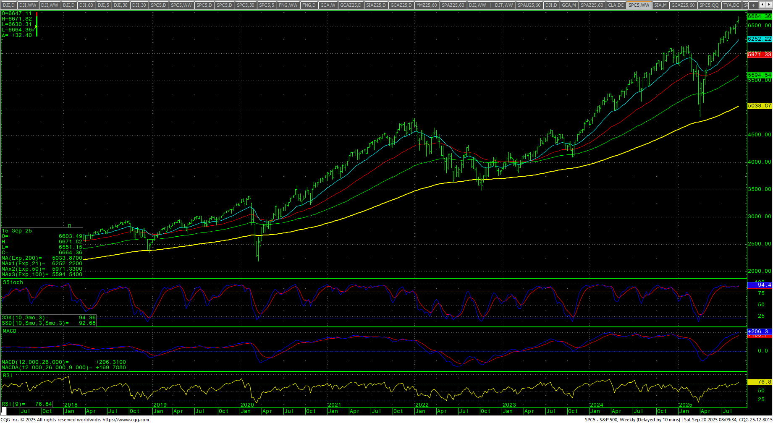Click the white box at the time axis start
Viewport: 773px width, 423px height.
click(x=4, y=411)
